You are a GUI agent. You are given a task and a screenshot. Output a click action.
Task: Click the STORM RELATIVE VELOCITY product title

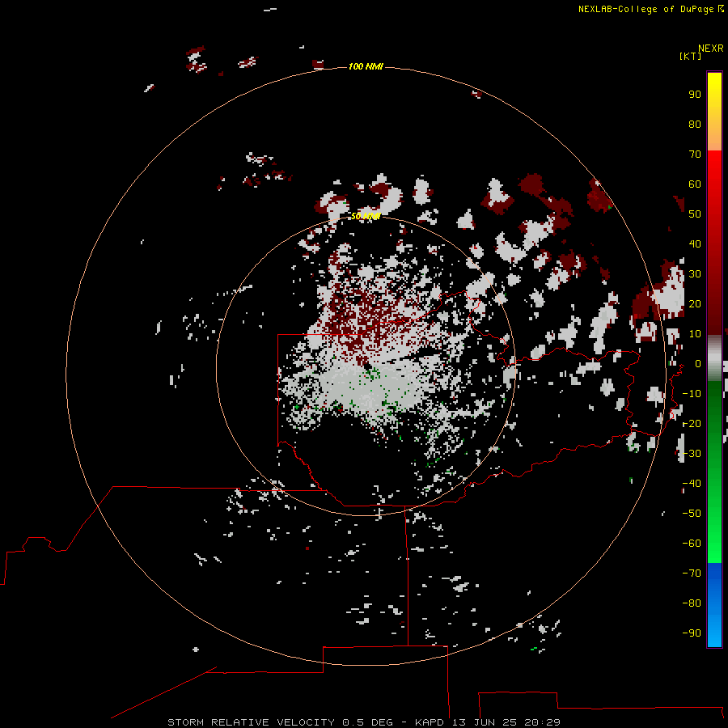[251, 722]
